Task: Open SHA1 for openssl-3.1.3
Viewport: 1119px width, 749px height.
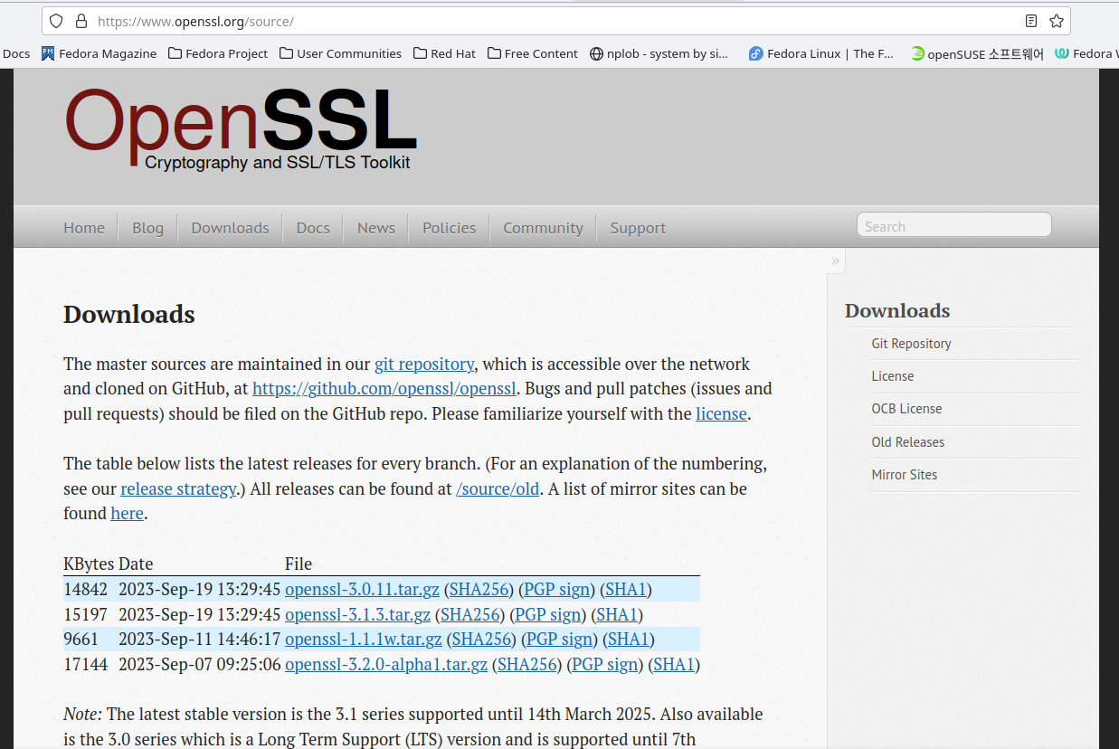Action: coord(617,615)
